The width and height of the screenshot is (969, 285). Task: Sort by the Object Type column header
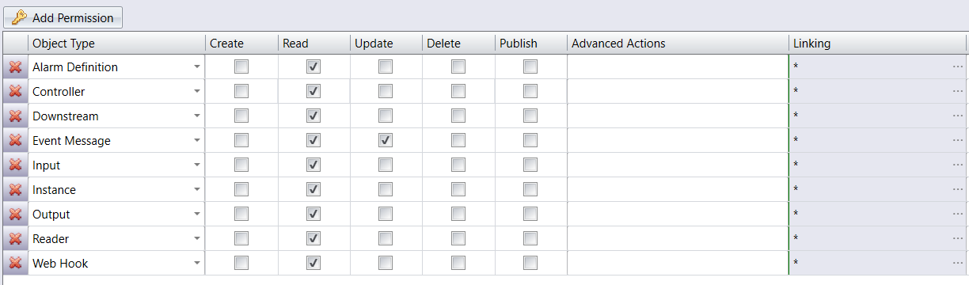coord(116,44)
